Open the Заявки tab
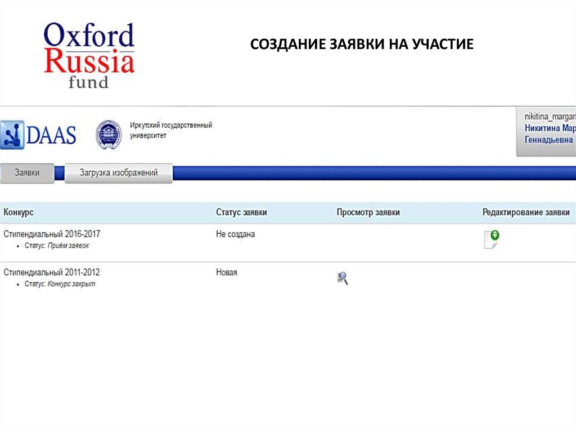Image resolution: width=576 pixels, height=432 pixels. 27,173
